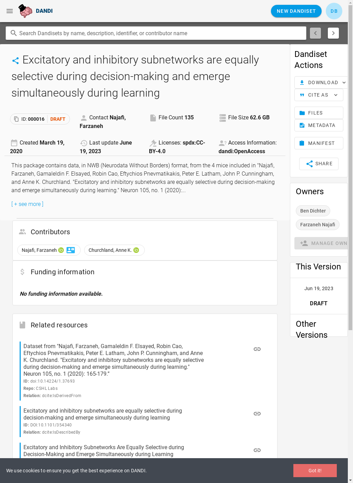The image size is (353, 483).
Task: Open link icon for DOI:10.1101/354340 resource
Action: [x=257, y=414]
